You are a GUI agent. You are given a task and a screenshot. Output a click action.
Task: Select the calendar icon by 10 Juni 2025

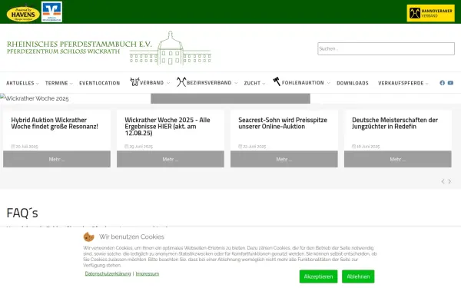[354, 147]
